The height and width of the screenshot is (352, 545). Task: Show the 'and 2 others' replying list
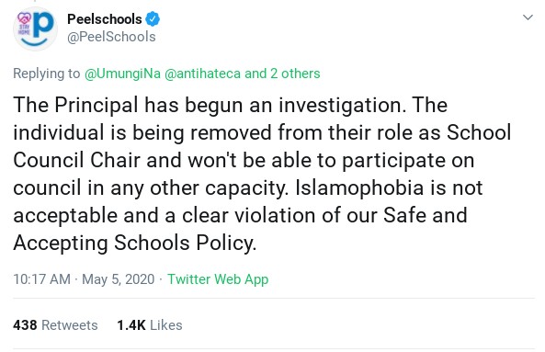click(282, 74)
